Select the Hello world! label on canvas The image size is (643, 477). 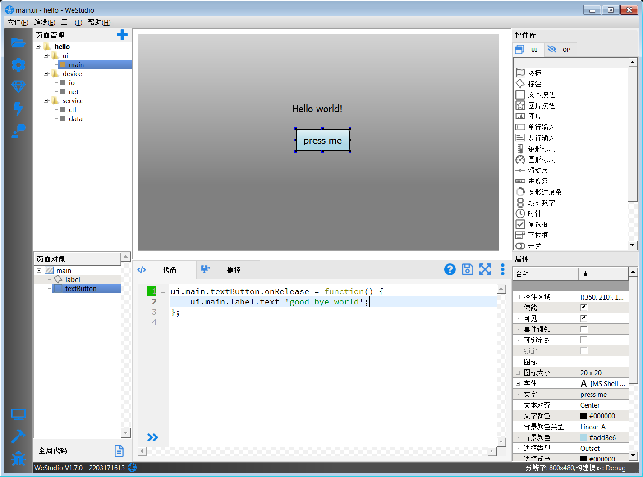click(x=317, y=109)
